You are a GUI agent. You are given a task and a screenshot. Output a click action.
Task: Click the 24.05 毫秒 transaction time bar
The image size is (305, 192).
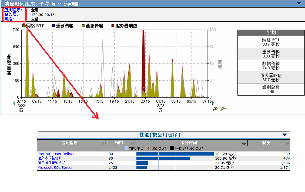(142, 163)
